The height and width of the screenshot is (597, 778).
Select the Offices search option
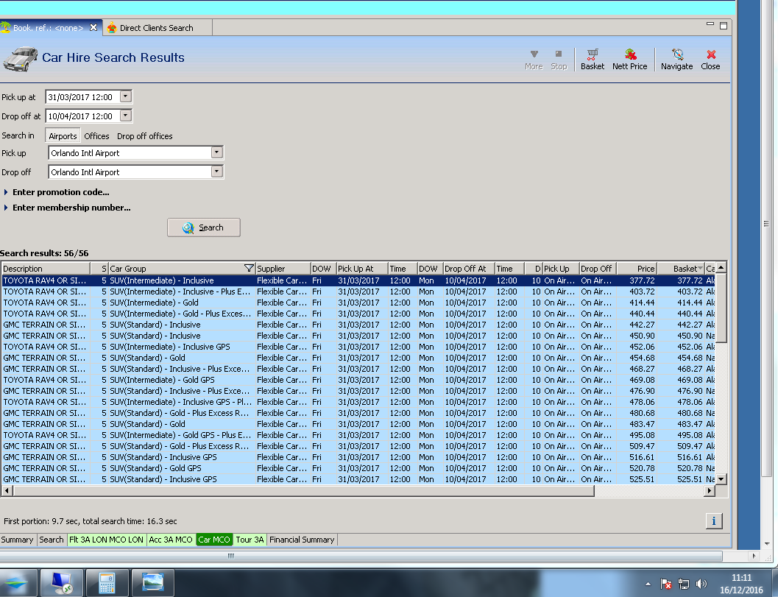tap(96, 136)
